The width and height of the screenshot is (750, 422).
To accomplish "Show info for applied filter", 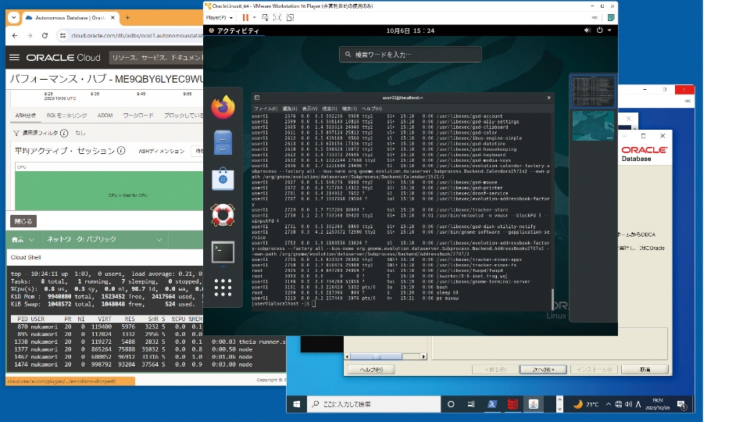I will (64, 133).
